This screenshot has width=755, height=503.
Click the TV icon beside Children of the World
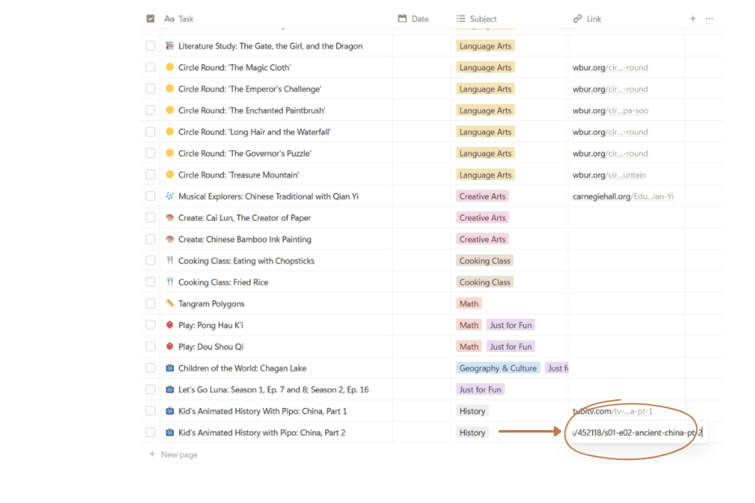170,368
